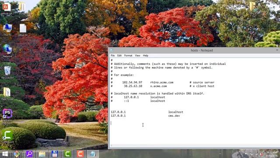The height and width of the screenshot is (158, 280).
Task: Open the Recycle Bin desktop icon
Action: coord(7,72)
